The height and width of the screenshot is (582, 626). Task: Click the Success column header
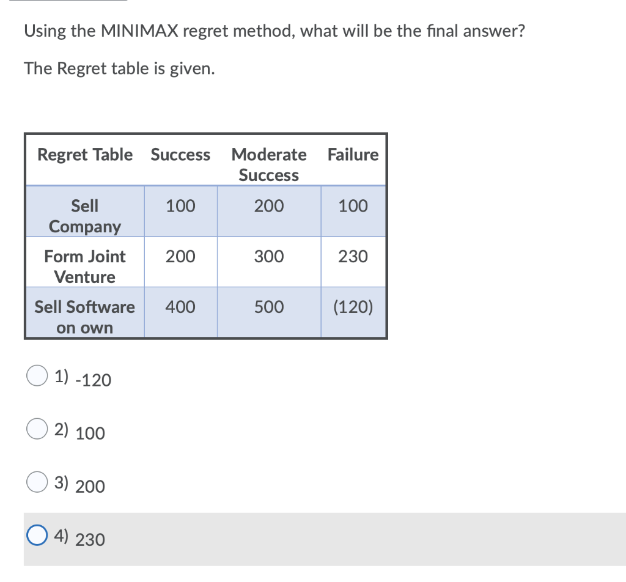[180, 155]
